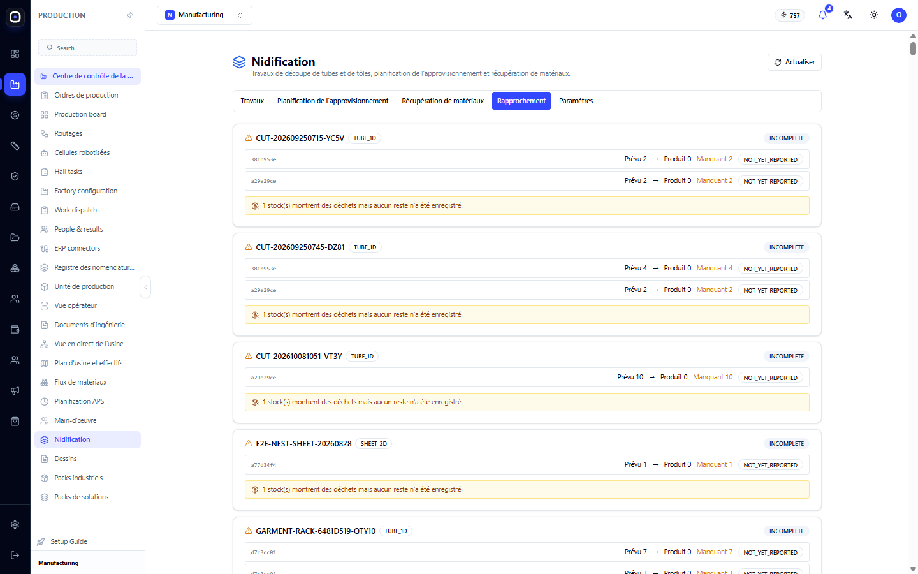The width and height of the screenshot is (918, 574).
Task: Click the page vertical scrollbar thumb
Action: [x=913, y=48]
